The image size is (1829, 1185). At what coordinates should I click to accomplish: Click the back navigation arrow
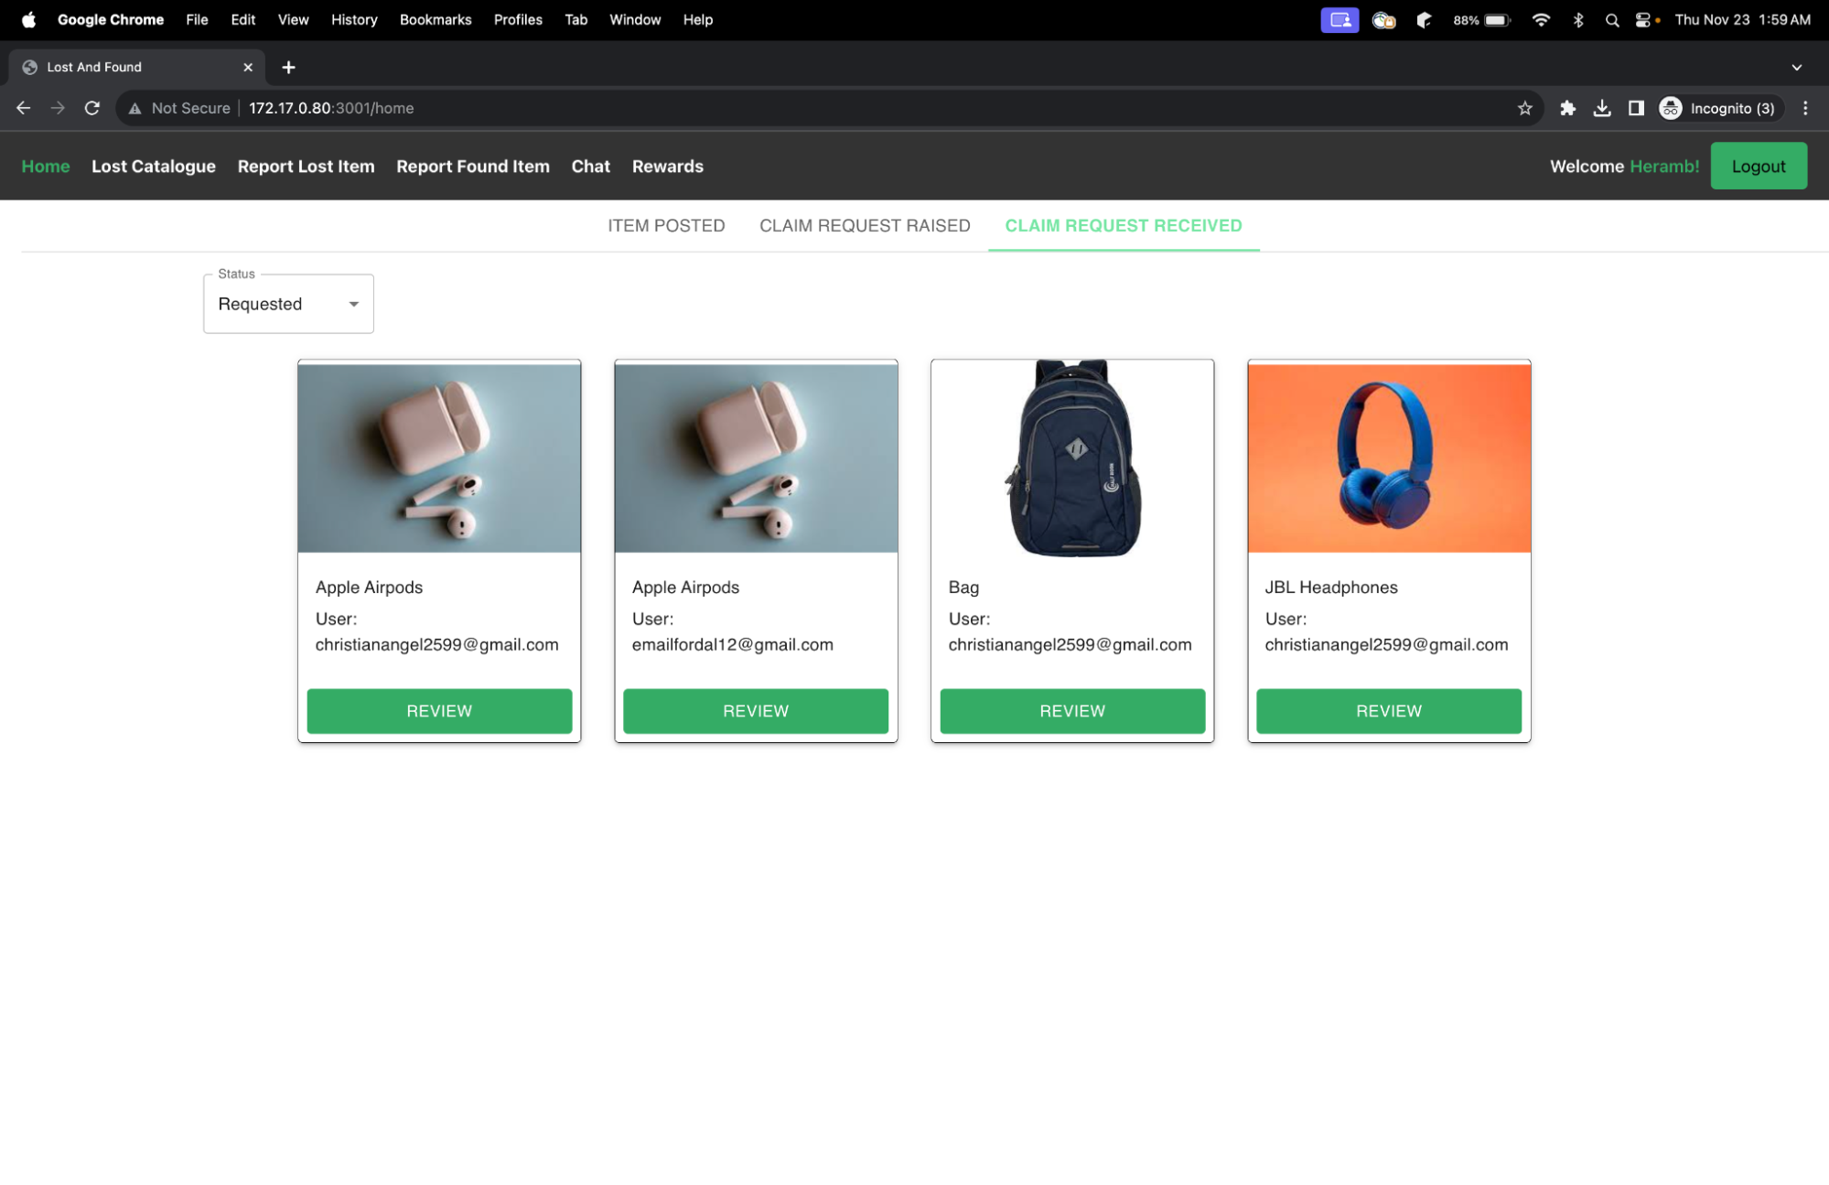(24, 108)
